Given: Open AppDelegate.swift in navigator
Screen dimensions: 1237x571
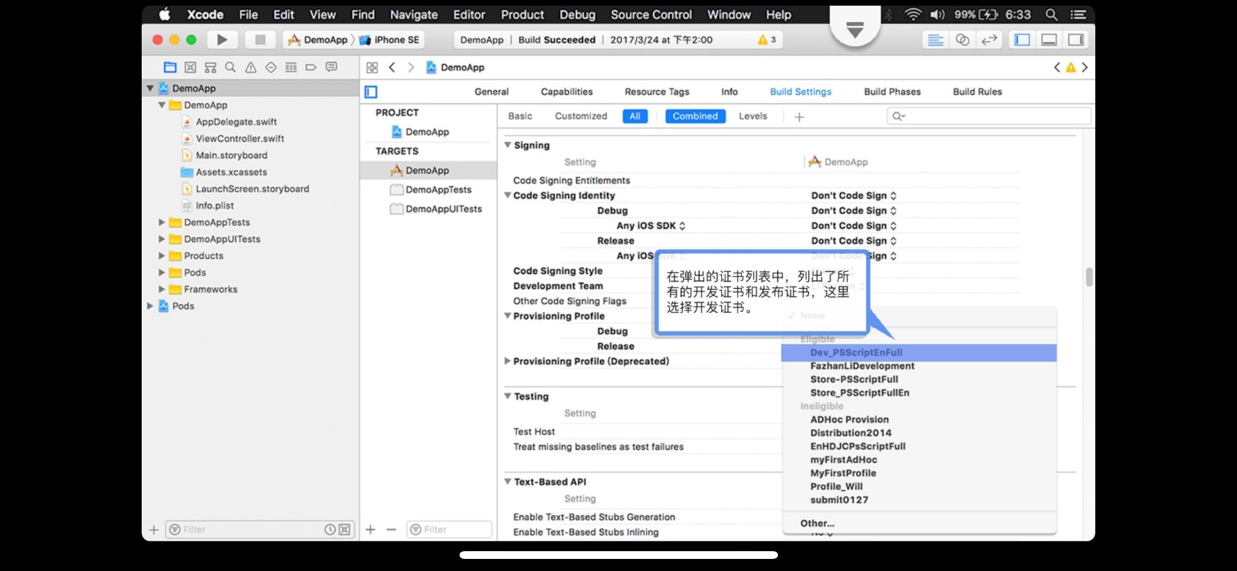Looking at the screenshot, I should [236, 122].
